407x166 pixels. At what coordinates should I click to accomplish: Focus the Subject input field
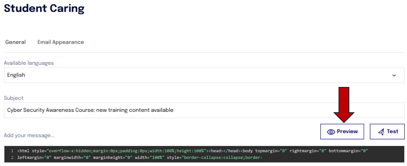click(204, 110)
